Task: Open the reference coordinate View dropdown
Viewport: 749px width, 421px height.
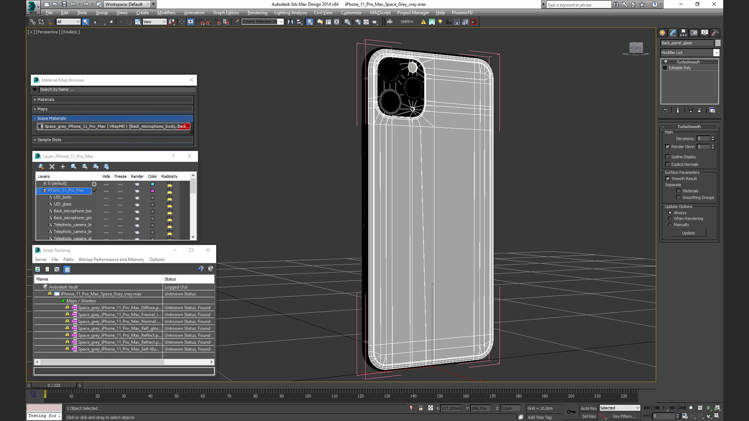Action: pyautogui.click(x=155, y=22)
